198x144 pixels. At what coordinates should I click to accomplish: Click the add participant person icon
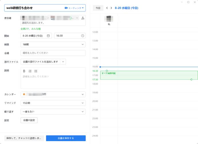click(x=83, y=18)
